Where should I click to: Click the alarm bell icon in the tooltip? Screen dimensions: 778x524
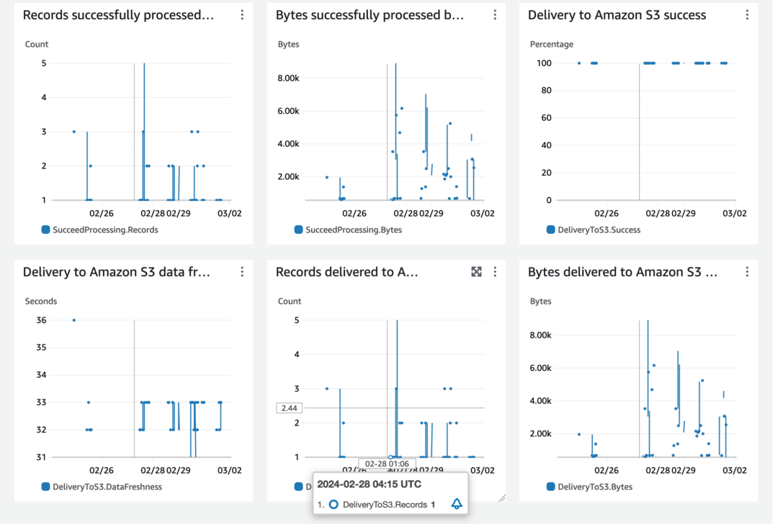(457, 505)
